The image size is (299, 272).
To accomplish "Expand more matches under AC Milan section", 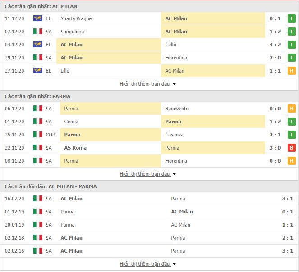I will [148, 84].
